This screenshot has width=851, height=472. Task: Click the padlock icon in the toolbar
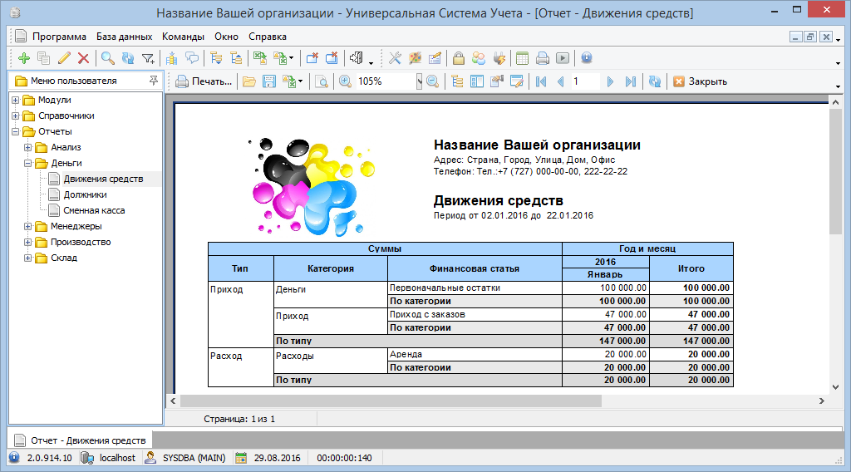[458, 58]
